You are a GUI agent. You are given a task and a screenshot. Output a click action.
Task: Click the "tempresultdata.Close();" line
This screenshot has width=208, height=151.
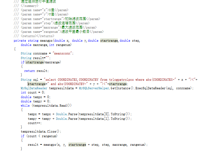[41, 132]
